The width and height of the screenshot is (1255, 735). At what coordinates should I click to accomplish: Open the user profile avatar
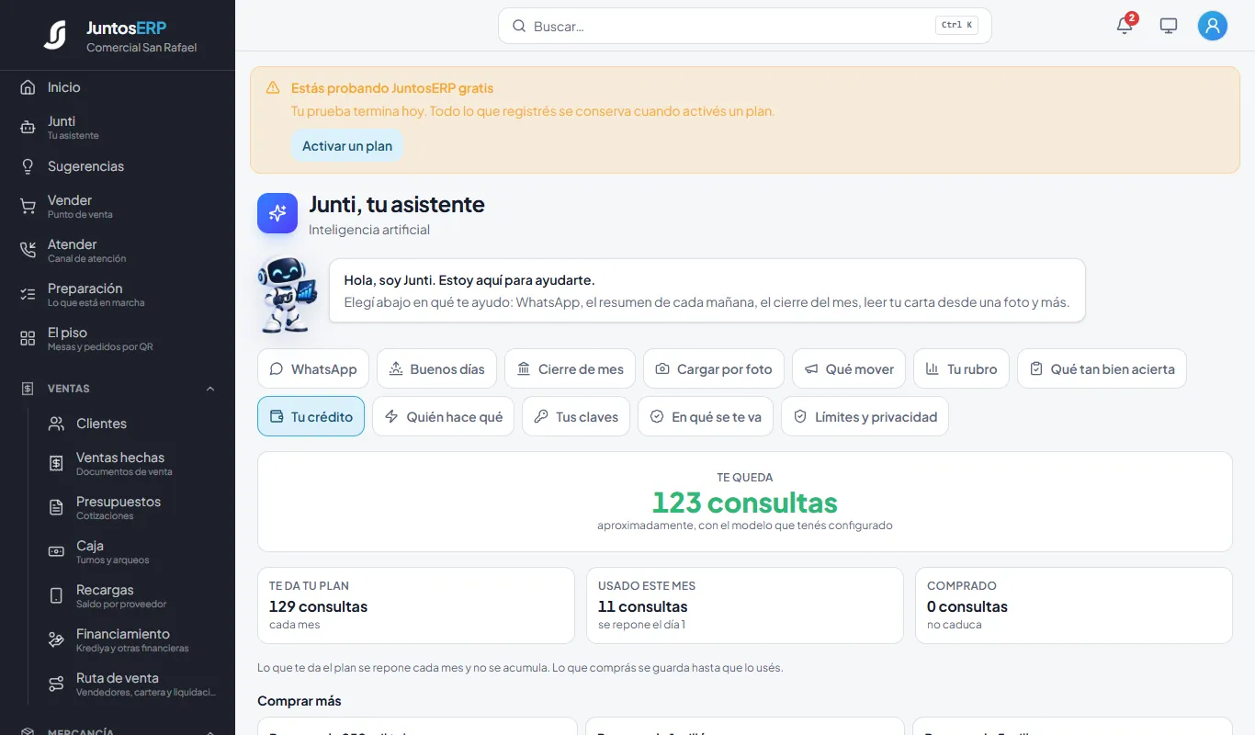pyautogui.click(x=1213, y=26)
